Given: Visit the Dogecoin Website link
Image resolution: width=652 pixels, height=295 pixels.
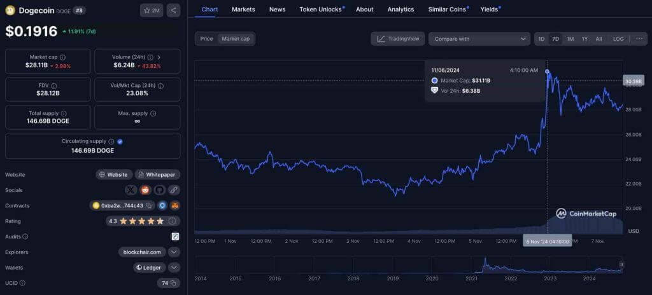Looking at the screenshot, I should [114, 174].
